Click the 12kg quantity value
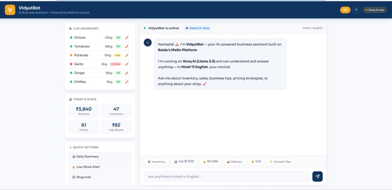 click(108, 55)
